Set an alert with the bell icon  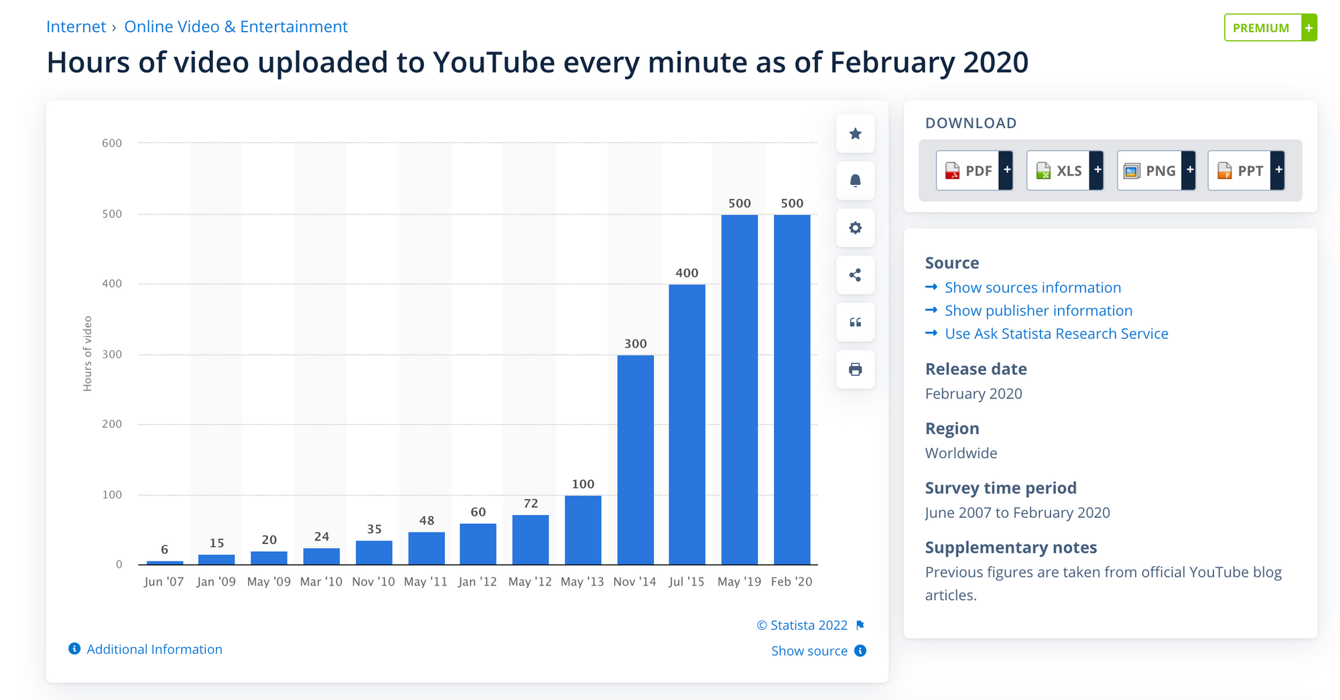click(855, 181)
